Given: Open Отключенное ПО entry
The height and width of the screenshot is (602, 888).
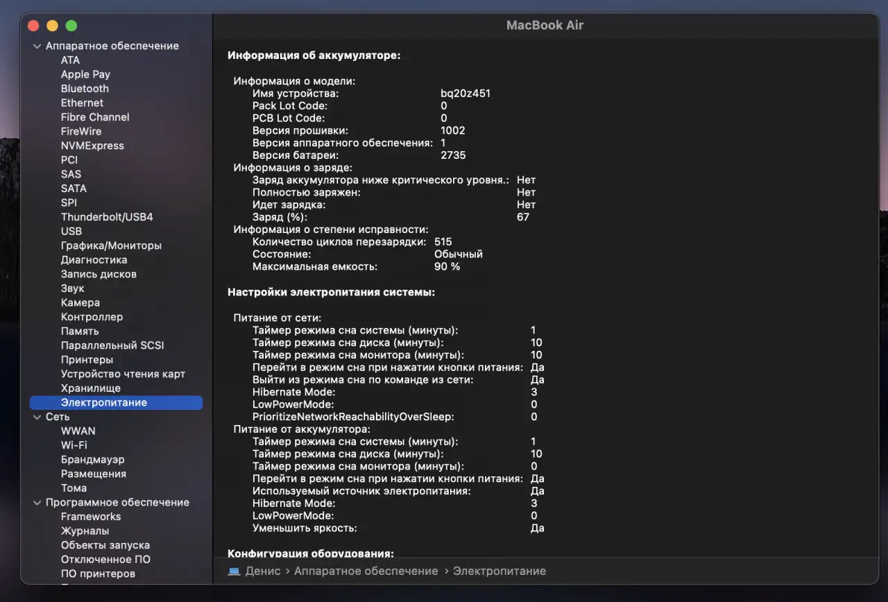Looking at the screenshot, I should (105, 560).
